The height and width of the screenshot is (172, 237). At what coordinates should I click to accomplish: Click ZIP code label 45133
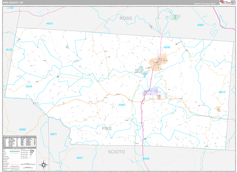coord(9,50)
